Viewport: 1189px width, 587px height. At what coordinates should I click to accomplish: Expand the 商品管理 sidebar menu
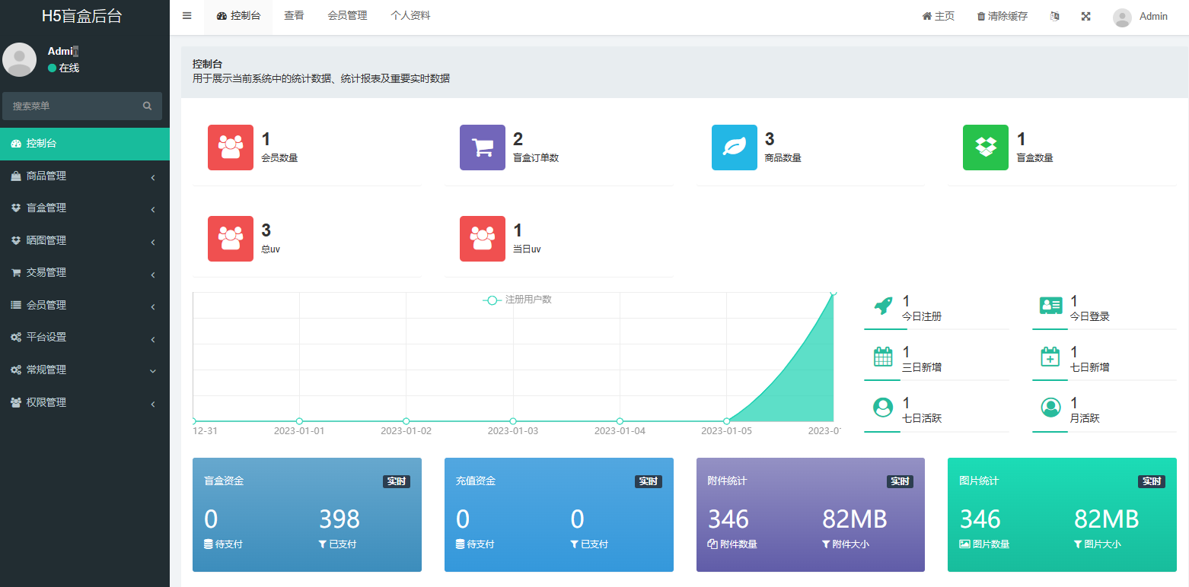pos(84,176)
